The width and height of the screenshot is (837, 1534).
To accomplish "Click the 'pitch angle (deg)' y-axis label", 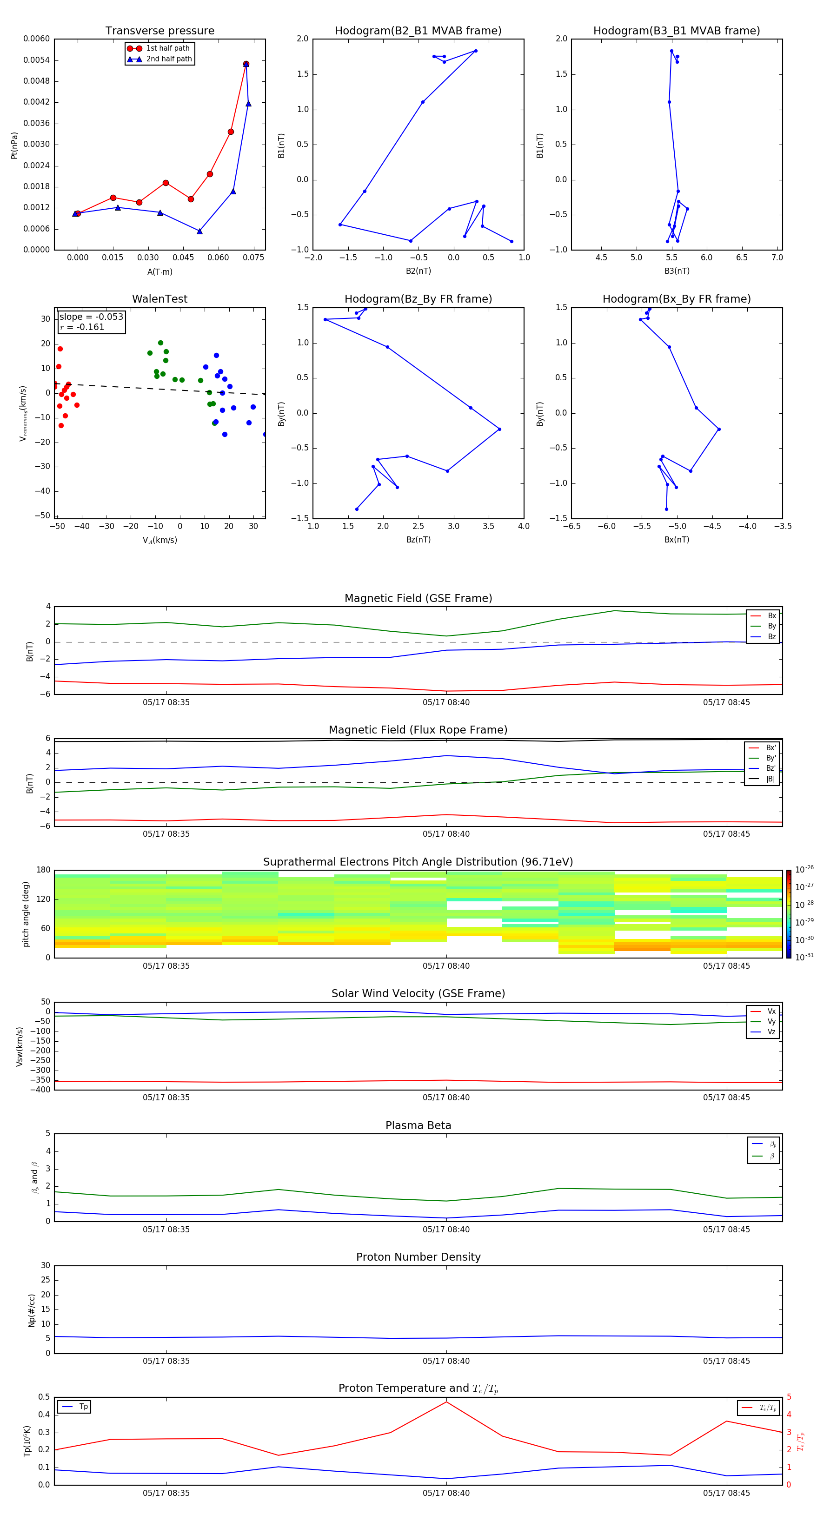I will click(26, 914).
